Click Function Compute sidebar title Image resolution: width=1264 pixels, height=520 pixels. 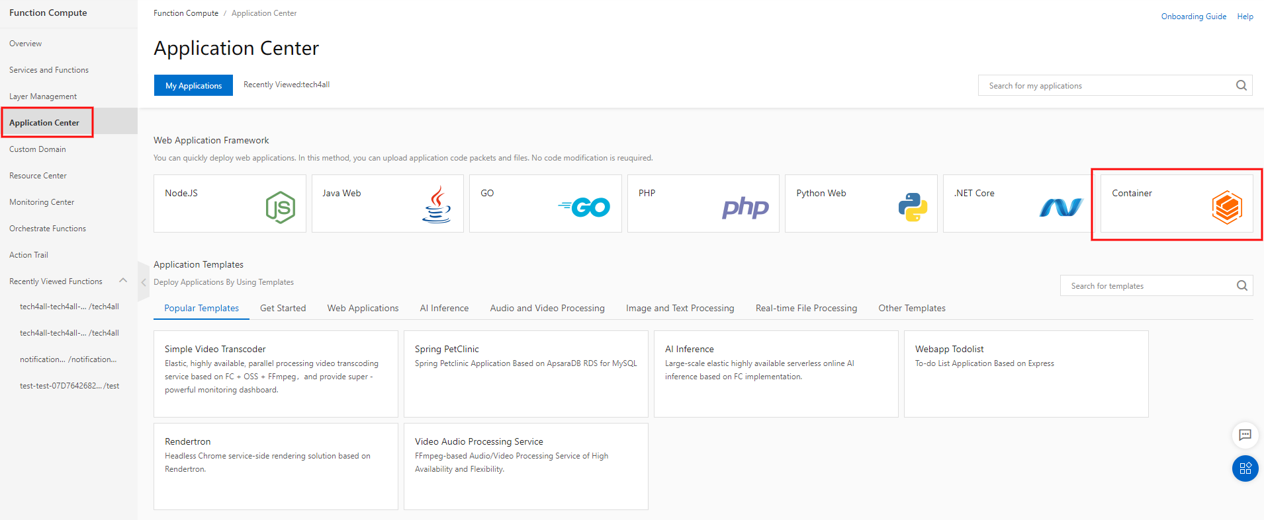tap(48, 13)
